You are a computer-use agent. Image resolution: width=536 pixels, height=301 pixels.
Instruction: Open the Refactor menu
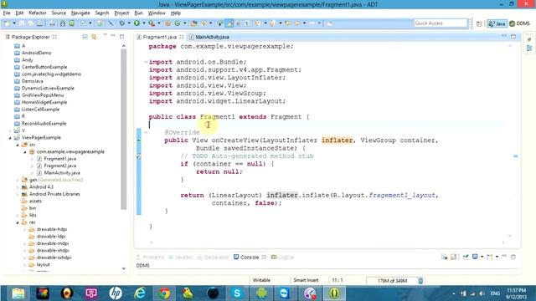point(38,13)
